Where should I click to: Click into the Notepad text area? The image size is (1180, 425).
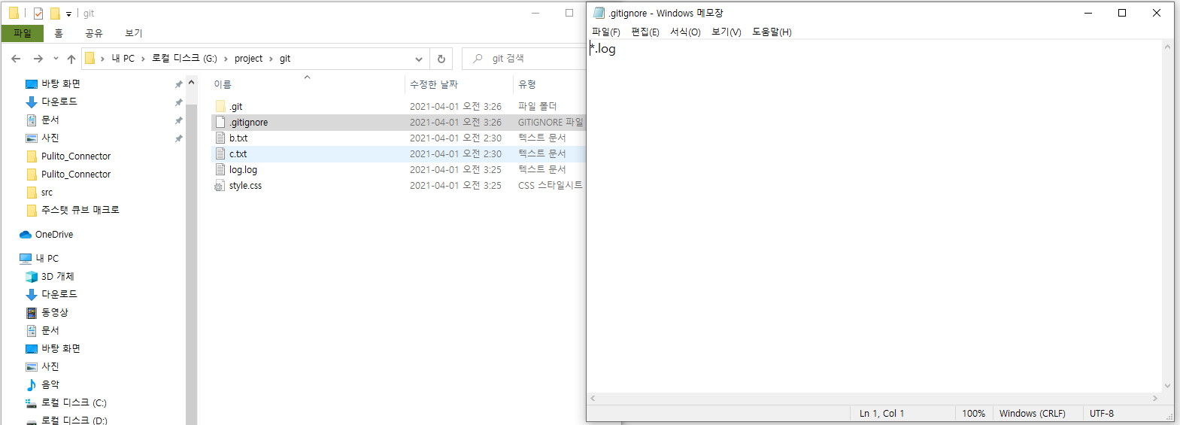click(x=875, y=216)
